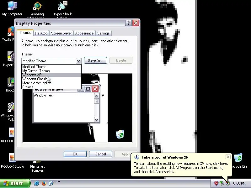The image size is (251, 188).
Task: Click network computers tray icon
Action: (x=222, y=183)
